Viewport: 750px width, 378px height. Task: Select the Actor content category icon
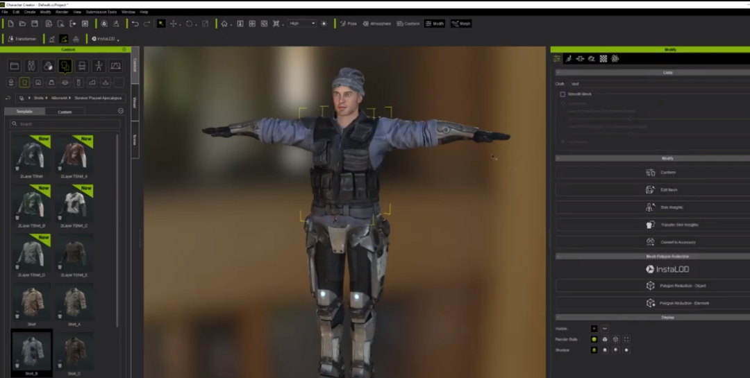[31, 66]
